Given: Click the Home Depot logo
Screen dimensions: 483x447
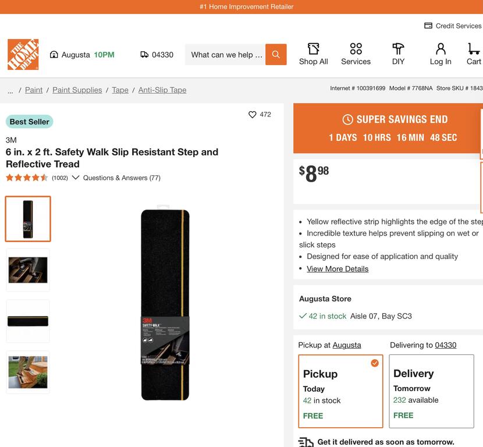Looking at the screenshot, I should tap(23, 54).
